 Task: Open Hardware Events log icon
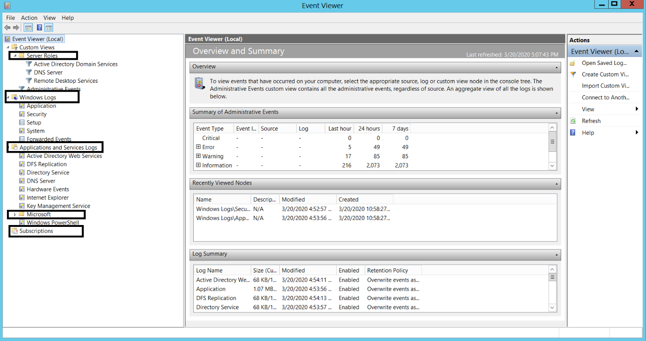coord(22,189)
